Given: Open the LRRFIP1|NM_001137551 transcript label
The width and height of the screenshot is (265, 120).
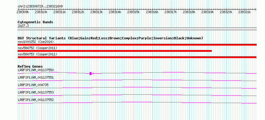Looking at the screenshot, I should [36, 78].
